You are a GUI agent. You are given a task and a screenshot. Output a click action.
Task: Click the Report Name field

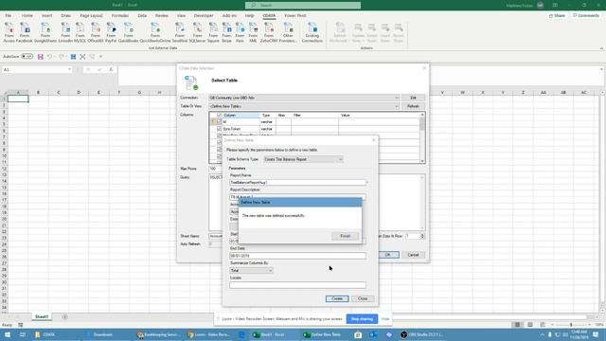(x=297, y=182)
